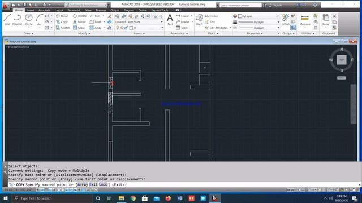The image size is (362, 203).
Task: Expand the Utilities panel
Action: pyautogui.click(x=308, y=33)
